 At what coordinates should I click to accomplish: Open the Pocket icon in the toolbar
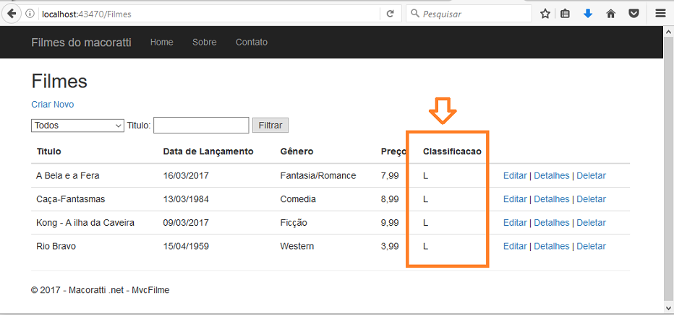[x=634, y=14]
